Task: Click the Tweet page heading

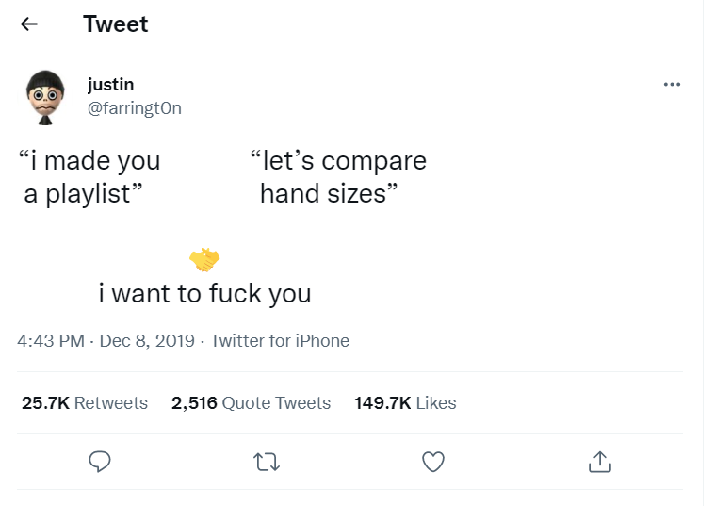Action: (x=115, y=24)
